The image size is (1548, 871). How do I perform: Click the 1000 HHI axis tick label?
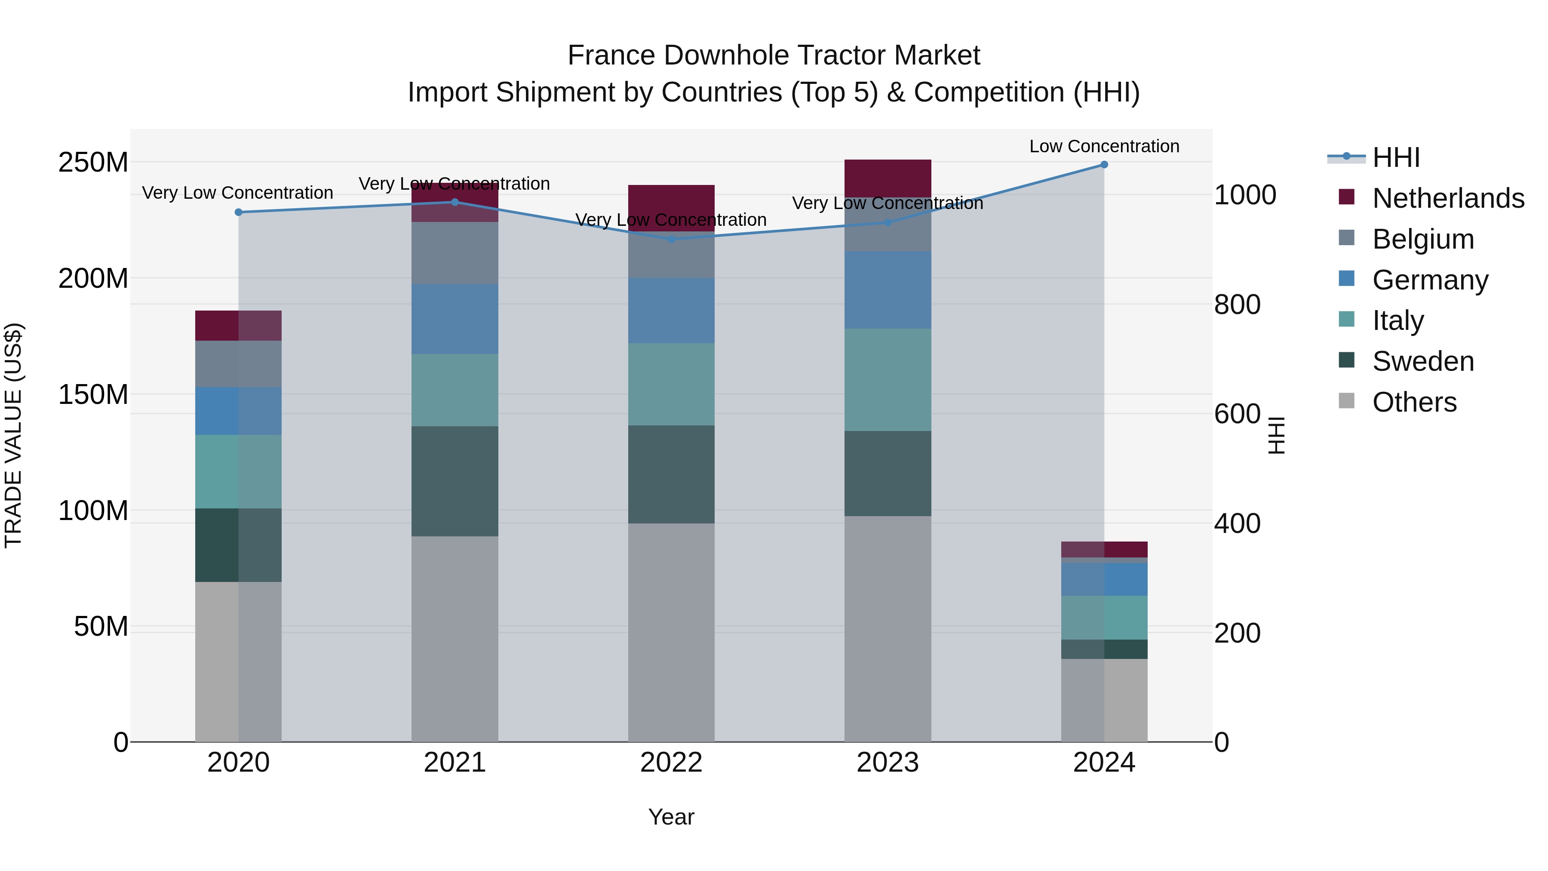1245,195
